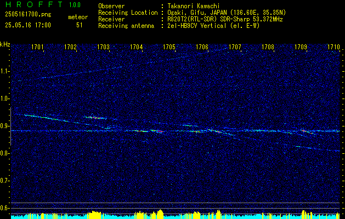Click the meteor count 51
Screen dimensions: 345x219
click(x=80, y=25)
